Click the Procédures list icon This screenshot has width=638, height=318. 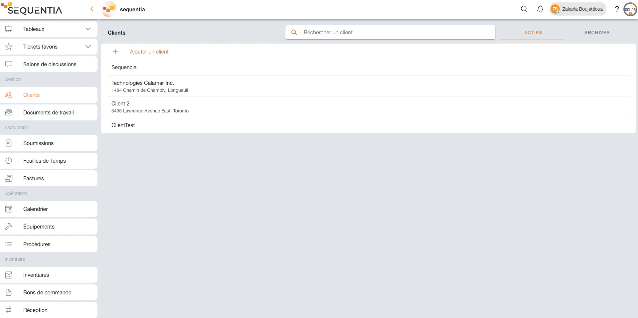point(9,244)
